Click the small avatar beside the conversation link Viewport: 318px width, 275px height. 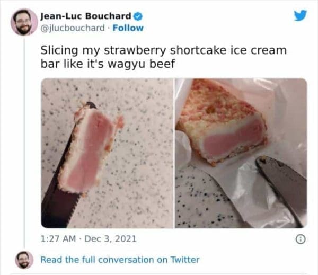click(x=24, y=260)
